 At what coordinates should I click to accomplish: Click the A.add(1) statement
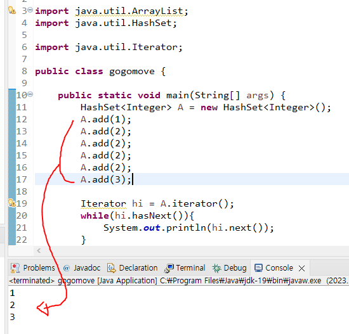tap(106, 119)
